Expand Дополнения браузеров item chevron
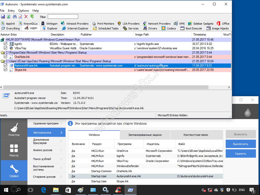 point(61,141)
